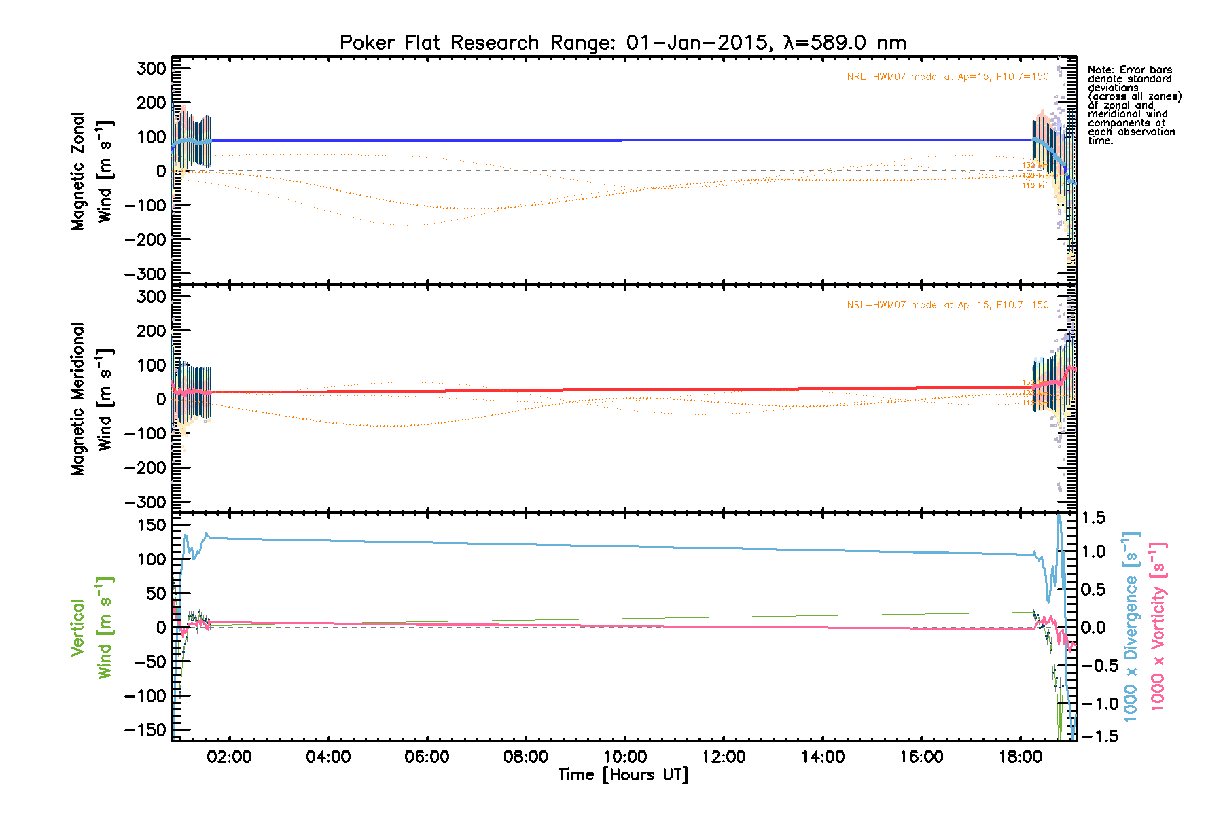Viewport: 1223px width, 815px height.
Task: Click the 'Magnetic Zonal Wind' y-axis label
Action: [92, 171]
